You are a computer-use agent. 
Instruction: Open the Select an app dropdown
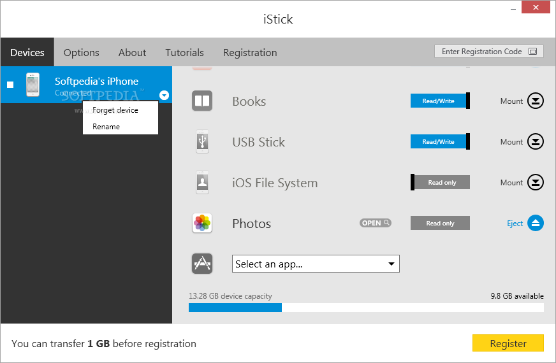click(316, 264)
